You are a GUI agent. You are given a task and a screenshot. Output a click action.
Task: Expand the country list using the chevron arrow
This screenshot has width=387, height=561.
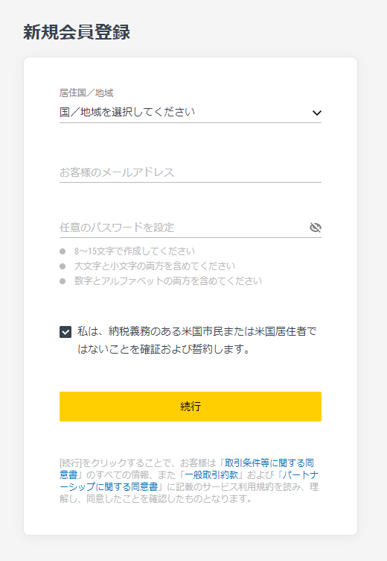(316, 113)
